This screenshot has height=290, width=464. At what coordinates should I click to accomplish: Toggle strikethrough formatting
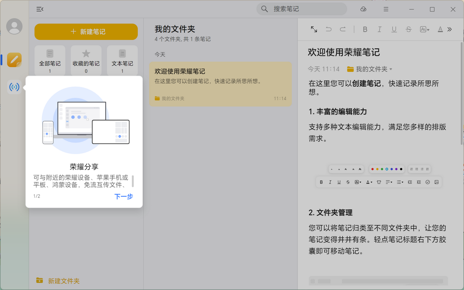[409, 29]
